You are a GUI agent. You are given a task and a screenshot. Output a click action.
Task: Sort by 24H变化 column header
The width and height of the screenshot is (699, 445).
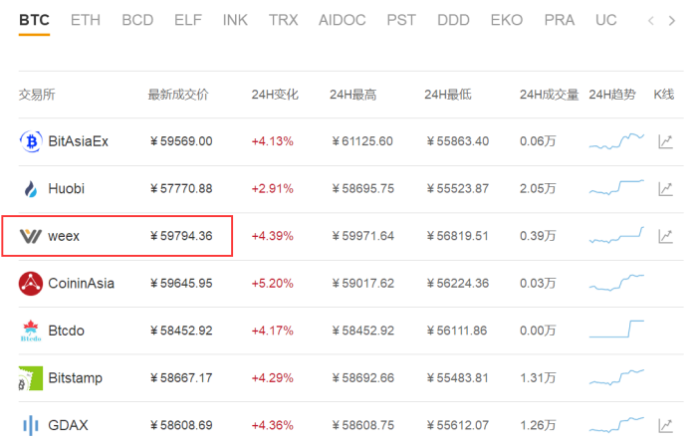click(275, 95)
